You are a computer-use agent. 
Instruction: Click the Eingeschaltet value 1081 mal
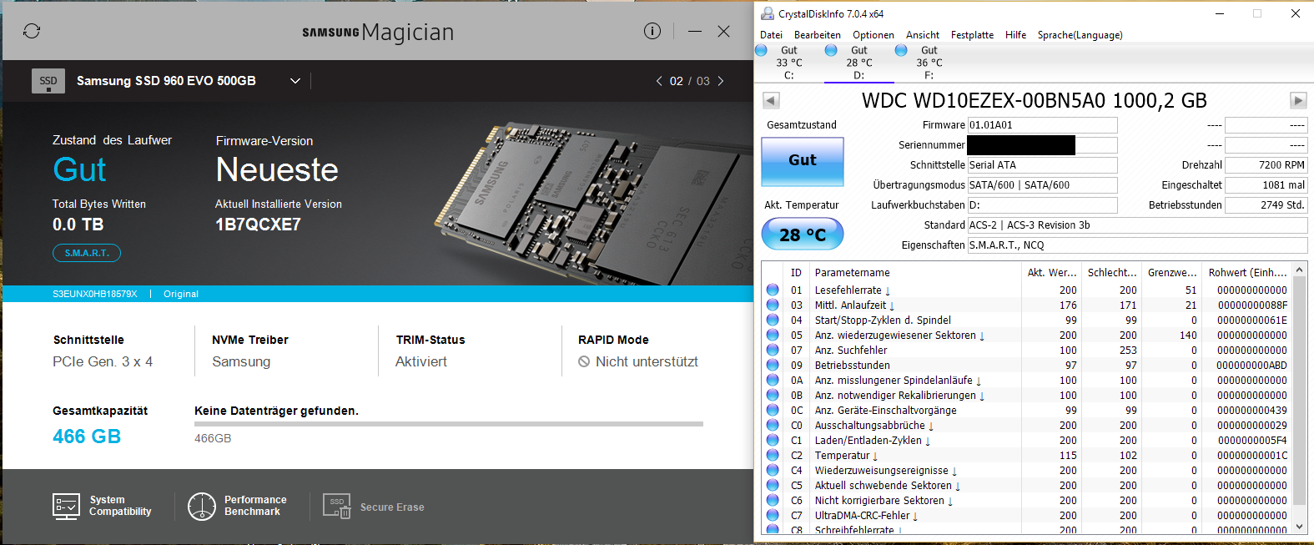[1266, 185]
